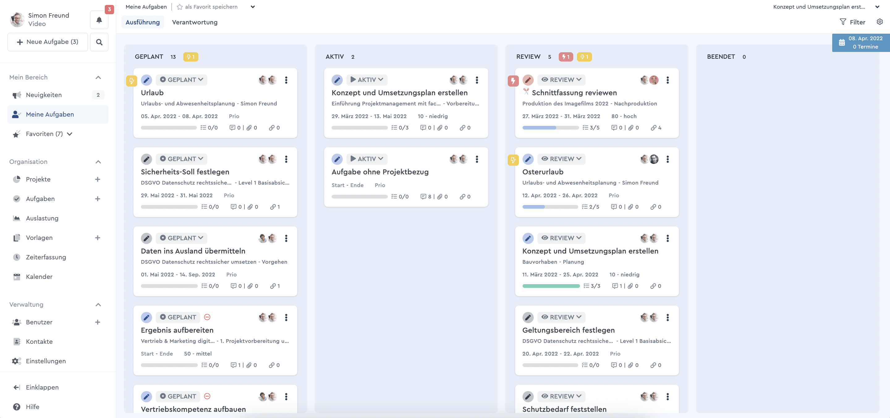The height and width of the screenshot is (418, 890).
Task: Click edit pencil on Sicherheits-Soll festlegen card
Action: [146, 160]
